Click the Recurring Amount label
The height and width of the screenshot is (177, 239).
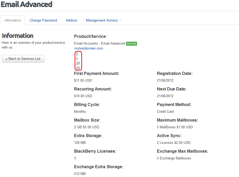click(x=93, y=89)
